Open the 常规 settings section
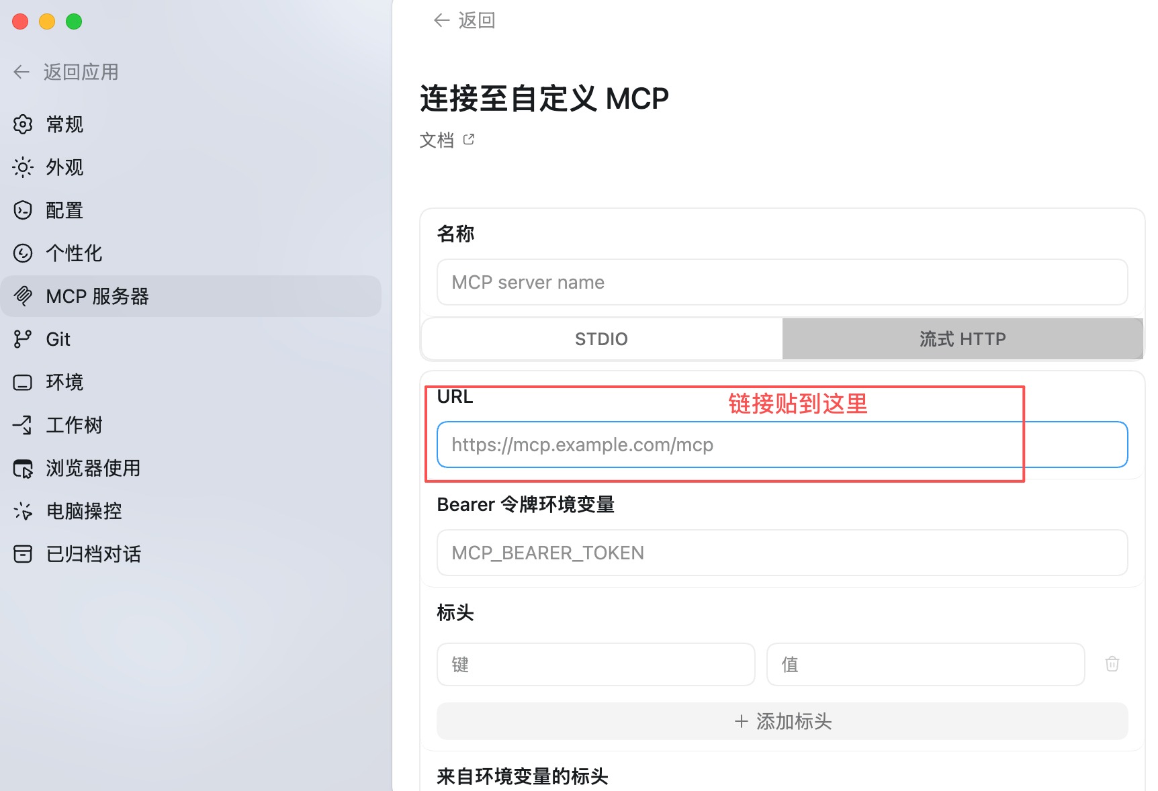The image size is (1158, 791). (x=191, y=124)
